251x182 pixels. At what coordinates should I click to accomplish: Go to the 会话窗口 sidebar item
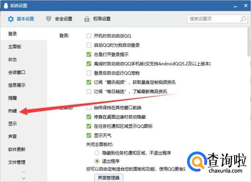pos(17,72)
